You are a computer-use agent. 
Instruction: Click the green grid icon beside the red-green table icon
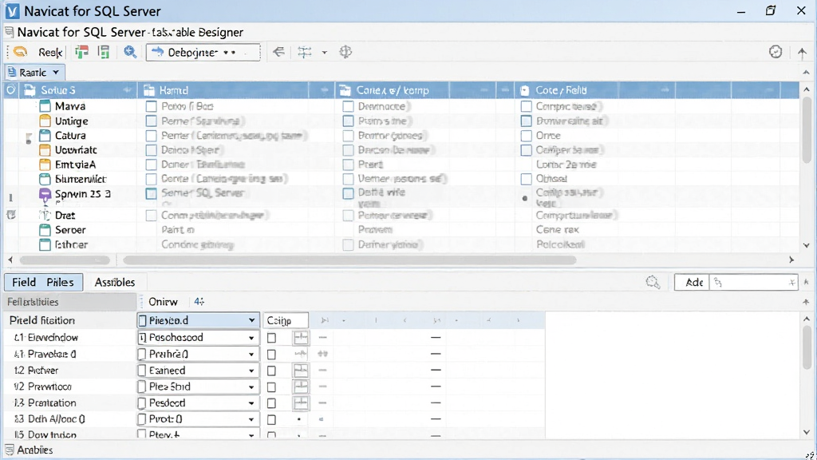(104, 52)
